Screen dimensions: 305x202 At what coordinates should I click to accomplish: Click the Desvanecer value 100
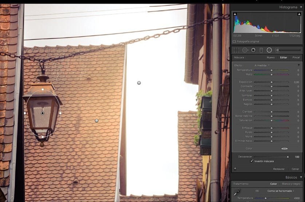pyautogui.click(x=297, y=157)
